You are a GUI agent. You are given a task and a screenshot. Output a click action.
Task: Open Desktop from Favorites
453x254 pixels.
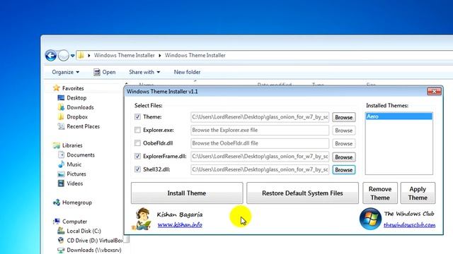[76, 98]
